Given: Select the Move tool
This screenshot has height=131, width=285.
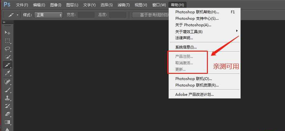Looking at the screenshot, I should click(x=7, y=33).
